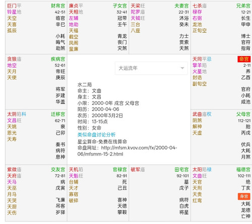Image resolution: width=252 pixels, height=224 pixels.
Task: Click the 天府 star name
Action: 12,176
